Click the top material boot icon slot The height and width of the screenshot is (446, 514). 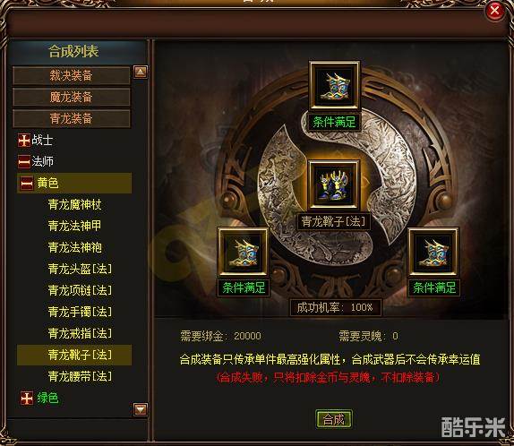coord(334,85)
